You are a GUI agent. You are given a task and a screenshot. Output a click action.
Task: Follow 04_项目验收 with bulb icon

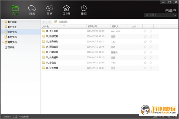151,47
